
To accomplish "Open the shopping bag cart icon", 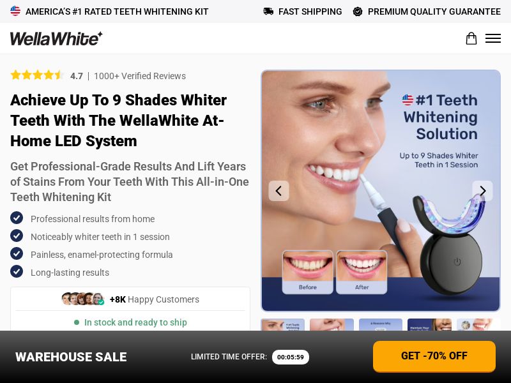I will pos(471,38).
